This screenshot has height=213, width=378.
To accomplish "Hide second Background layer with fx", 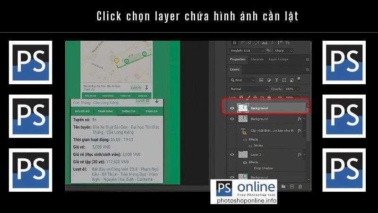I will (232, 119).
